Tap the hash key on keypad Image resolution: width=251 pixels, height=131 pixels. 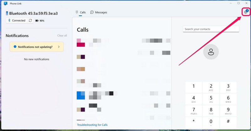pyautogui.click(x=228, y=123)
